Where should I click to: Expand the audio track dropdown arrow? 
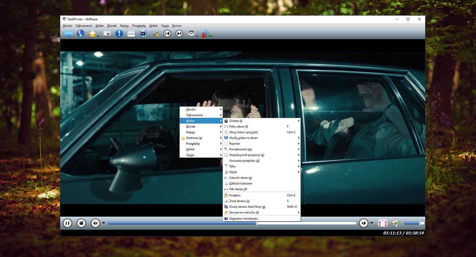[197, 36]
